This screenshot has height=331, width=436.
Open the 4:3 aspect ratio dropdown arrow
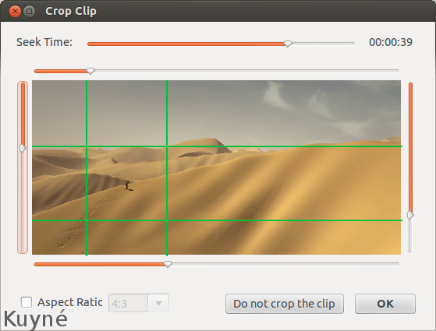(158, 303)
